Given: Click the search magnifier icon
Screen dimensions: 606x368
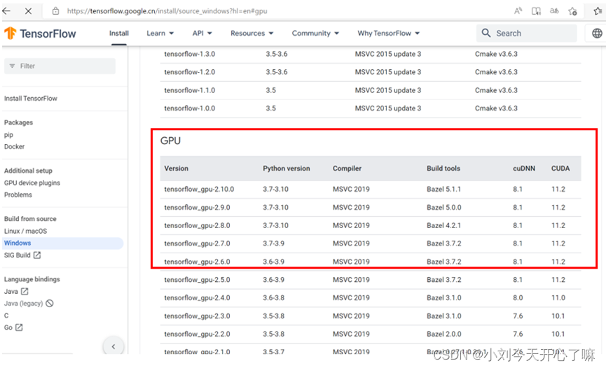Looking at the screenshot, I should (486, 33).
